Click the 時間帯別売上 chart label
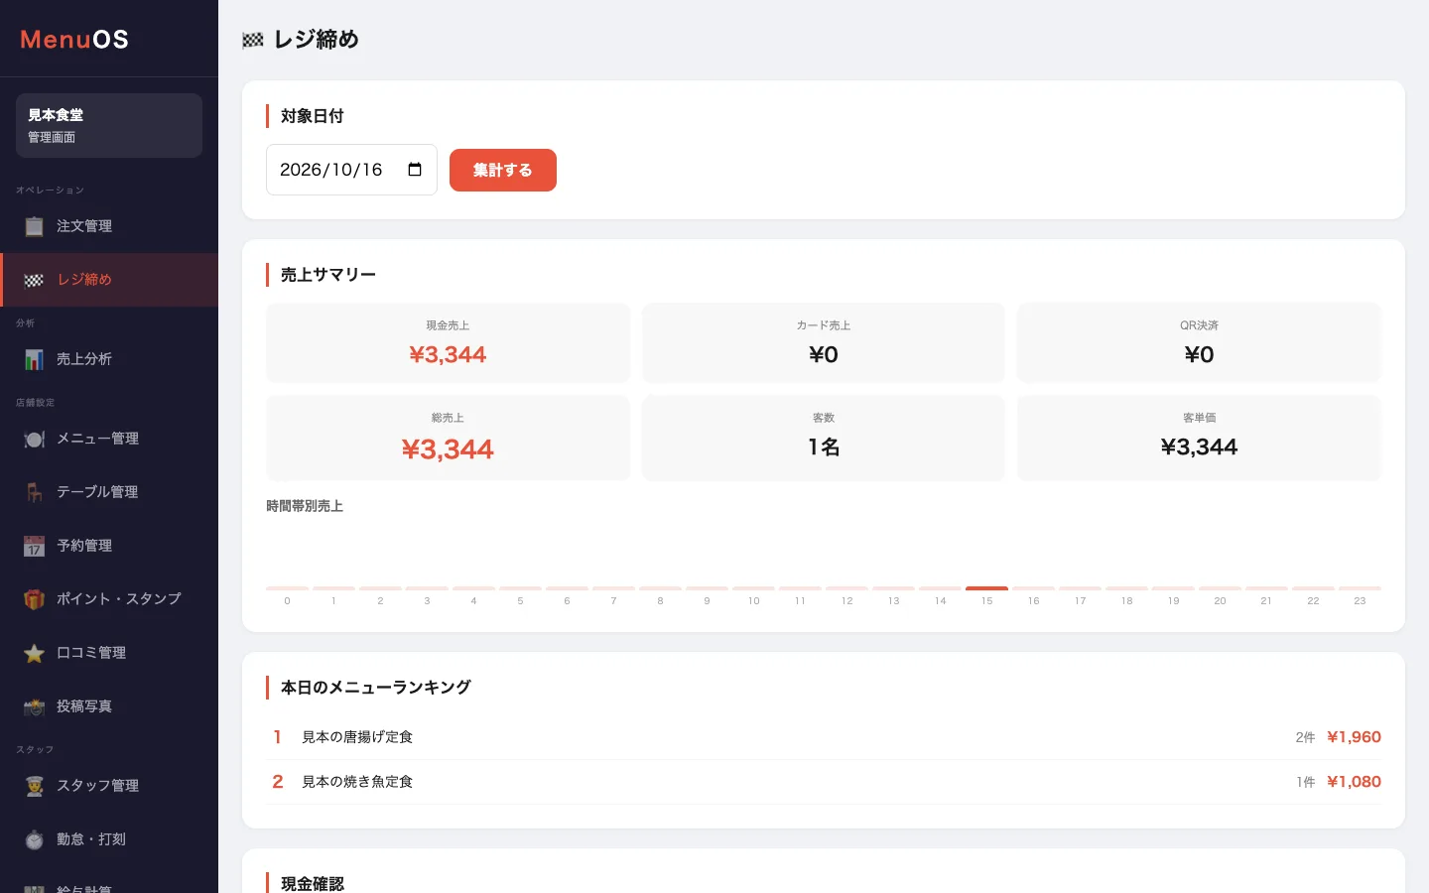Image resolution: width=1429 pixels, height=893 pixels. click(305, 506)
